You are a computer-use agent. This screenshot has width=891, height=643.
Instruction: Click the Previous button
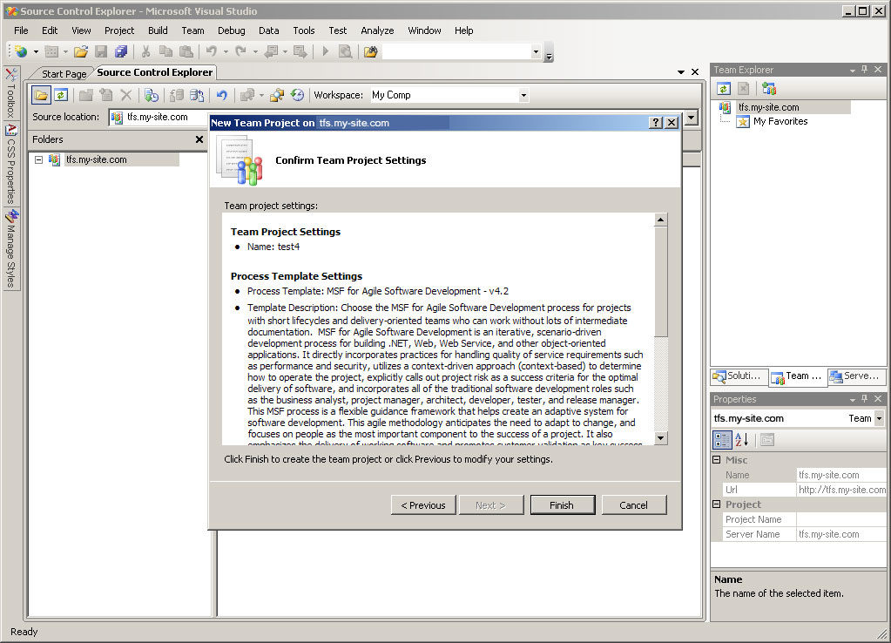click(x=423, y=504)
